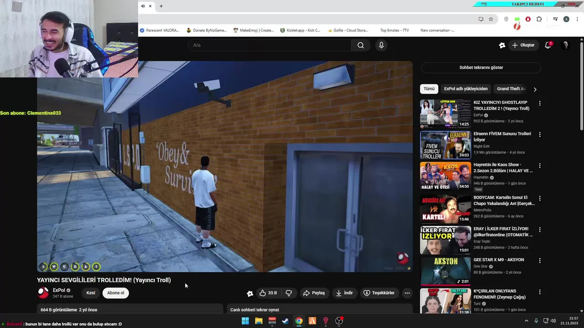Open 'New conversation -...' bookmark
The image size is (584, 328).
(x=438, y=31)
